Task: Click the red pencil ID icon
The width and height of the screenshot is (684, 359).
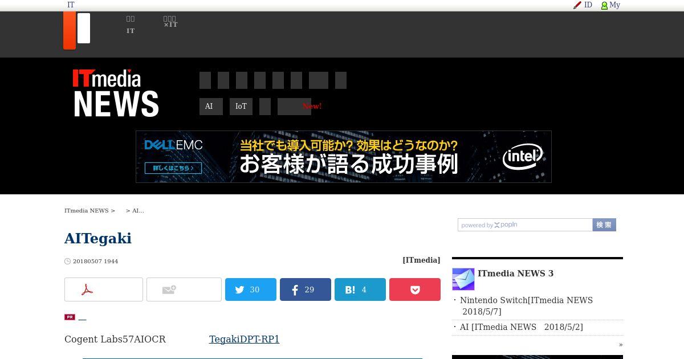Action: click(577, 5)
